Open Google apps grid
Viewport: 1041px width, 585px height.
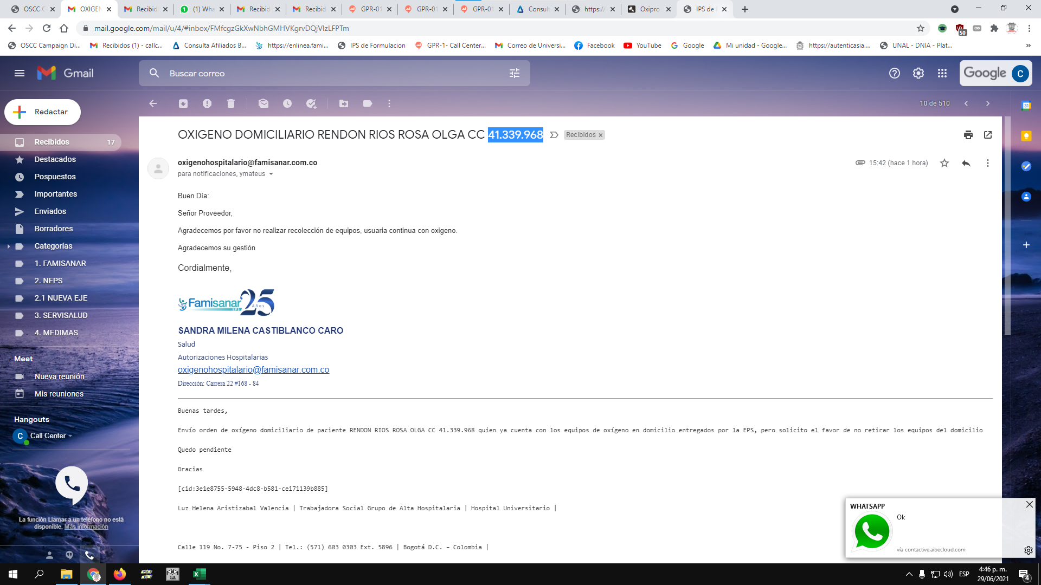[942, 73]
